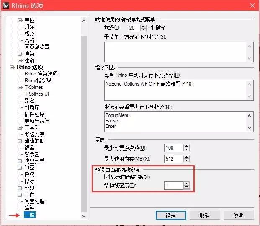Open help with the 说明 button
The width and height of the screenshot is (260, 226).
point(238,216)
